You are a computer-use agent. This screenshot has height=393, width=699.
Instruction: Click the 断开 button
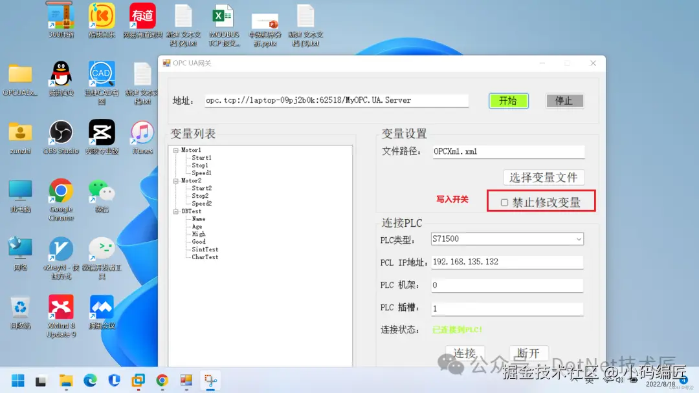coord(529,354)
